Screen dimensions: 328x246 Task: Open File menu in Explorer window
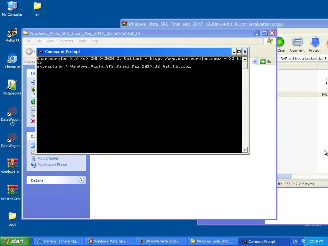coord(28,41)
